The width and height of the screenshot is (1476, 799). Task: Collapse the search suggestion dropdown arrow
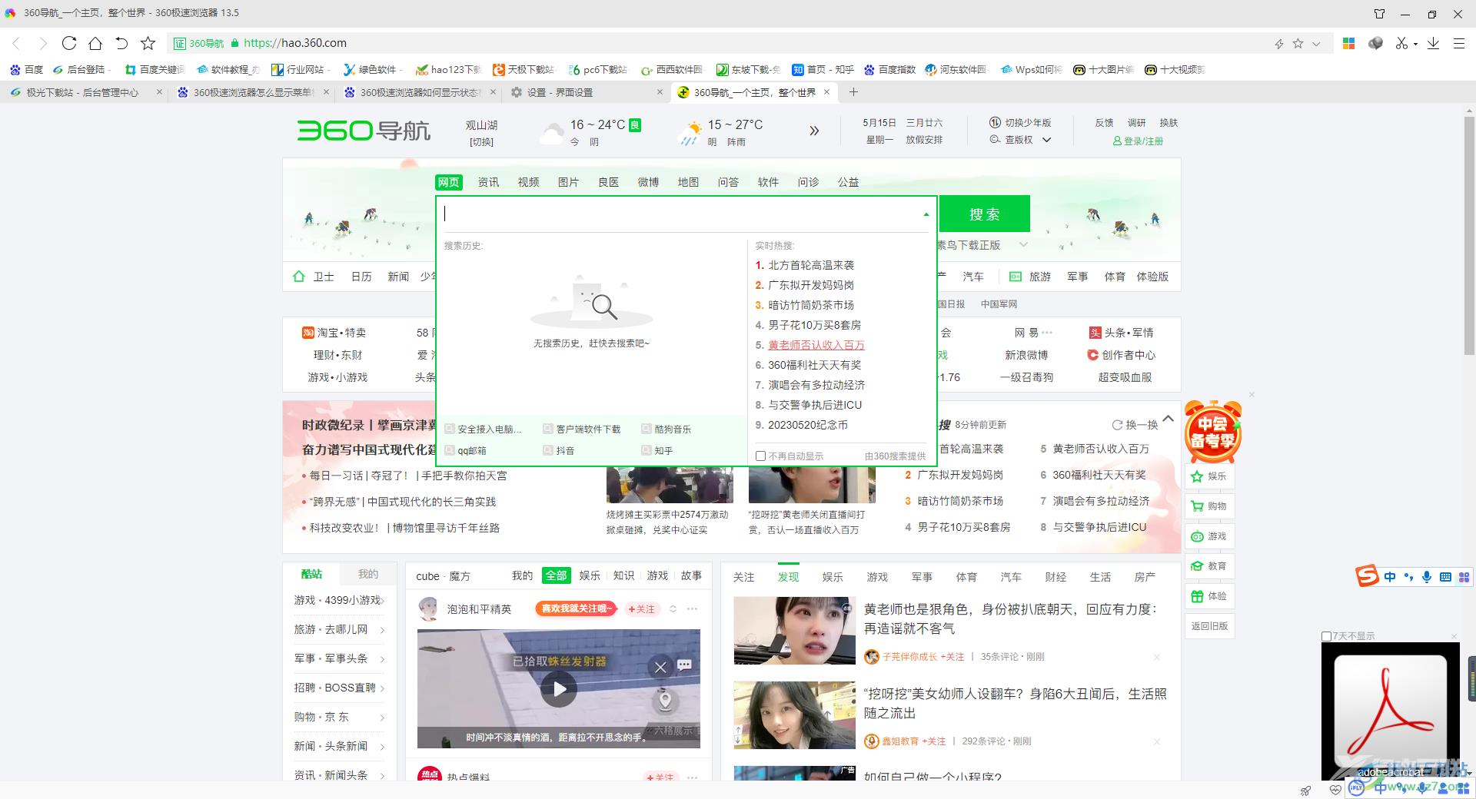pyautogui.click(x=926, y=214)
